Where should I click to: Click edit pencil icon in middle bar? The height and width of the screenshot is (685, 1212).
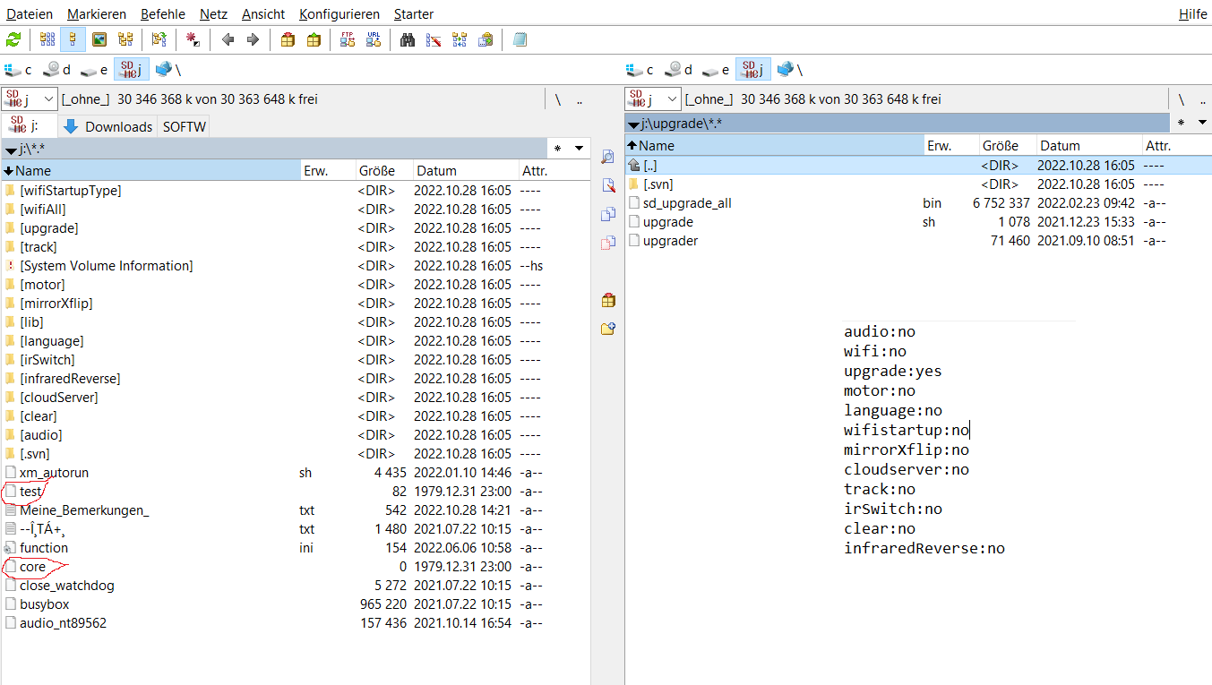point(608,185)
